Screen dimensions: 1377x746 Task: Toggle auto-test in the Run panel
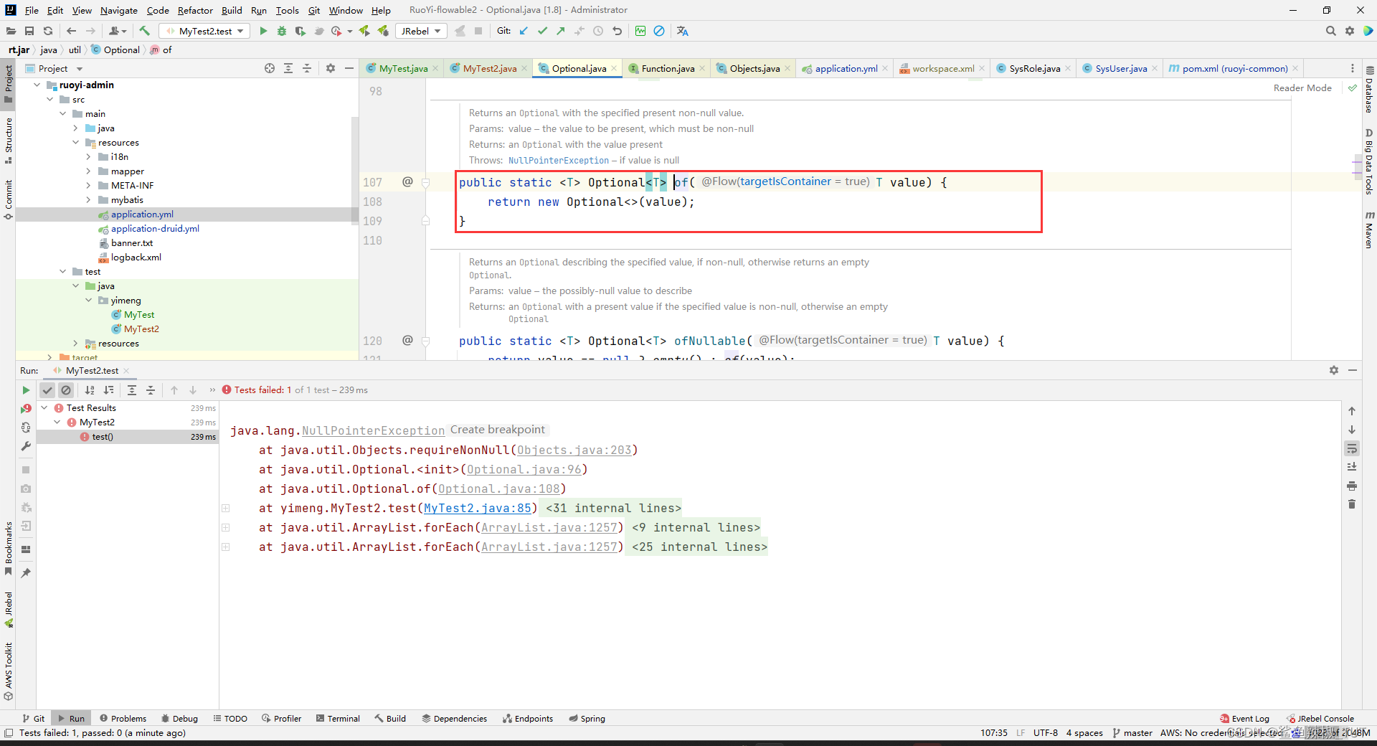tap(26, 427)
